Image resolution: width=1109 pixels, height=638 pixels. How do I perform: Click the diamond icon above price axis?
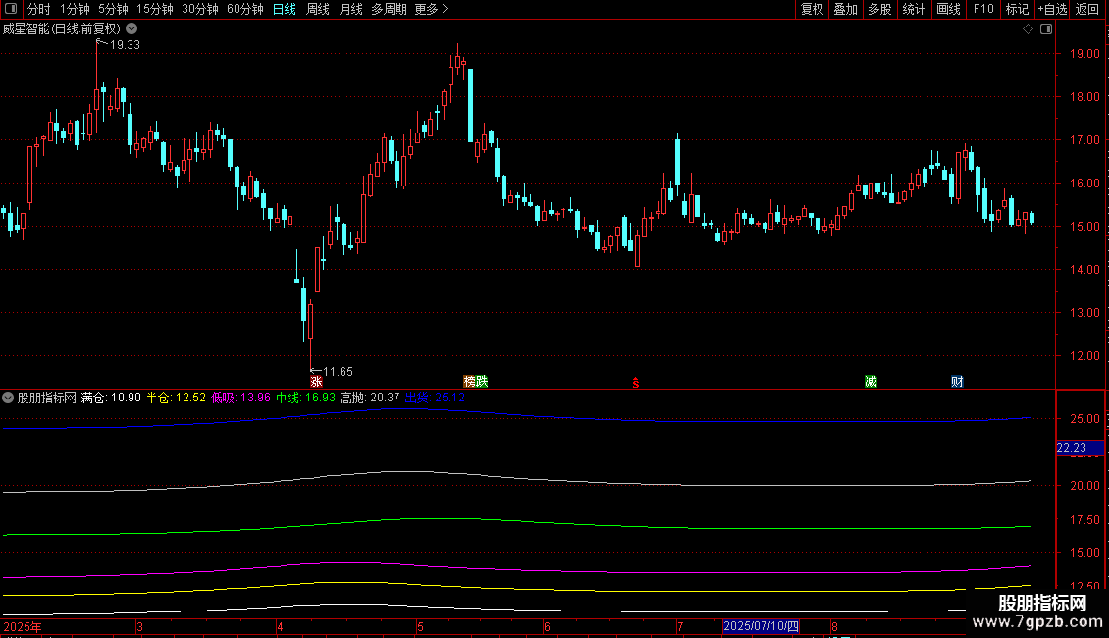tap(1028, 29)
